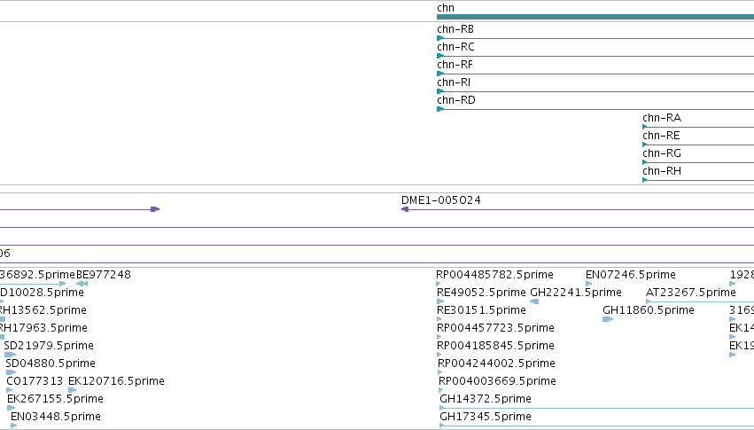Select transcript chn-RF label
The width and height of the screenshot is (754, 430).
[x=455, y=65]
